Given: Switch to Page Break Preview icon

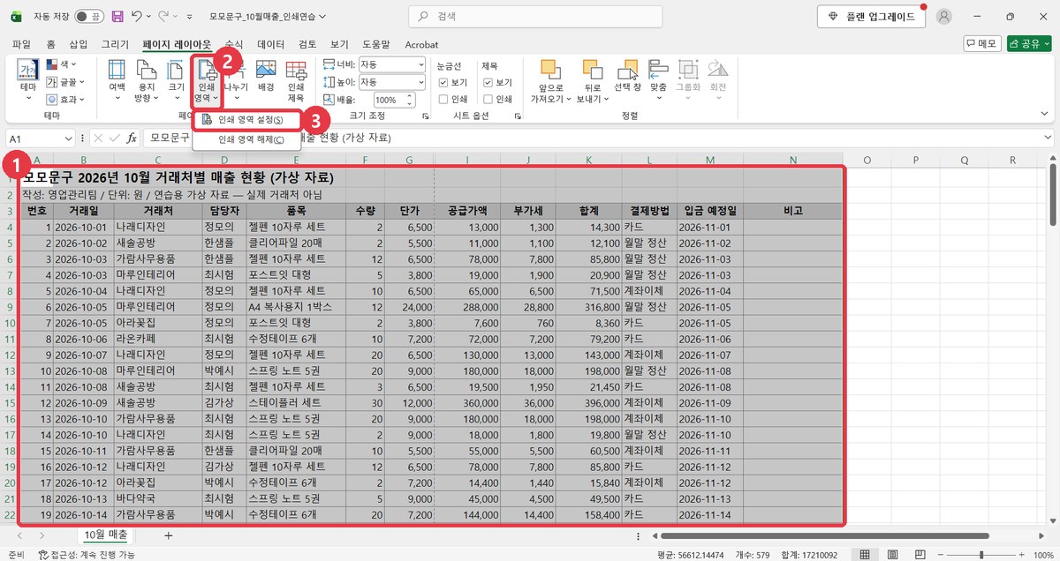Looking at the screenshot, I should (x=922, y=555).
